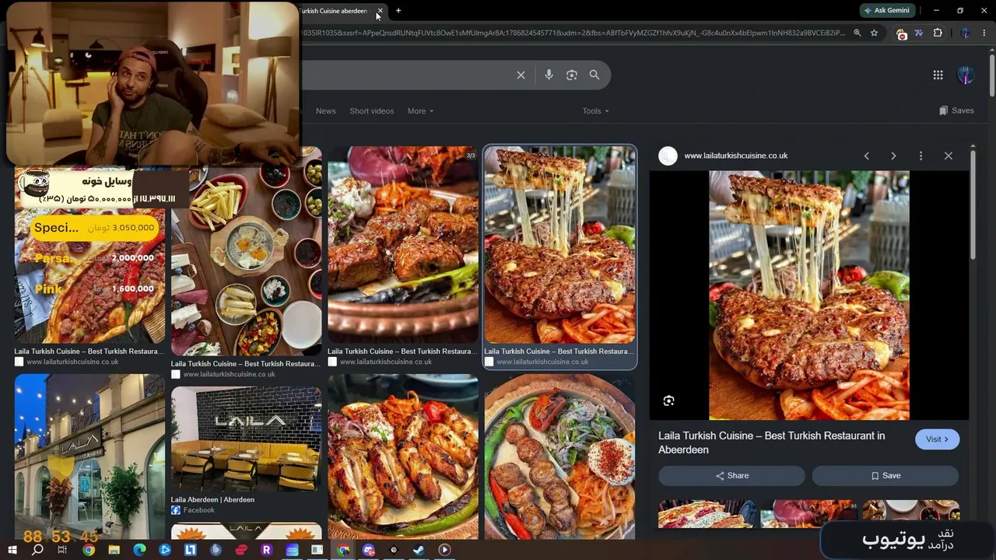Open the Google account avatar on the page
The width and height of the screenshot is (996, 560).
click(x=966, y=75)
